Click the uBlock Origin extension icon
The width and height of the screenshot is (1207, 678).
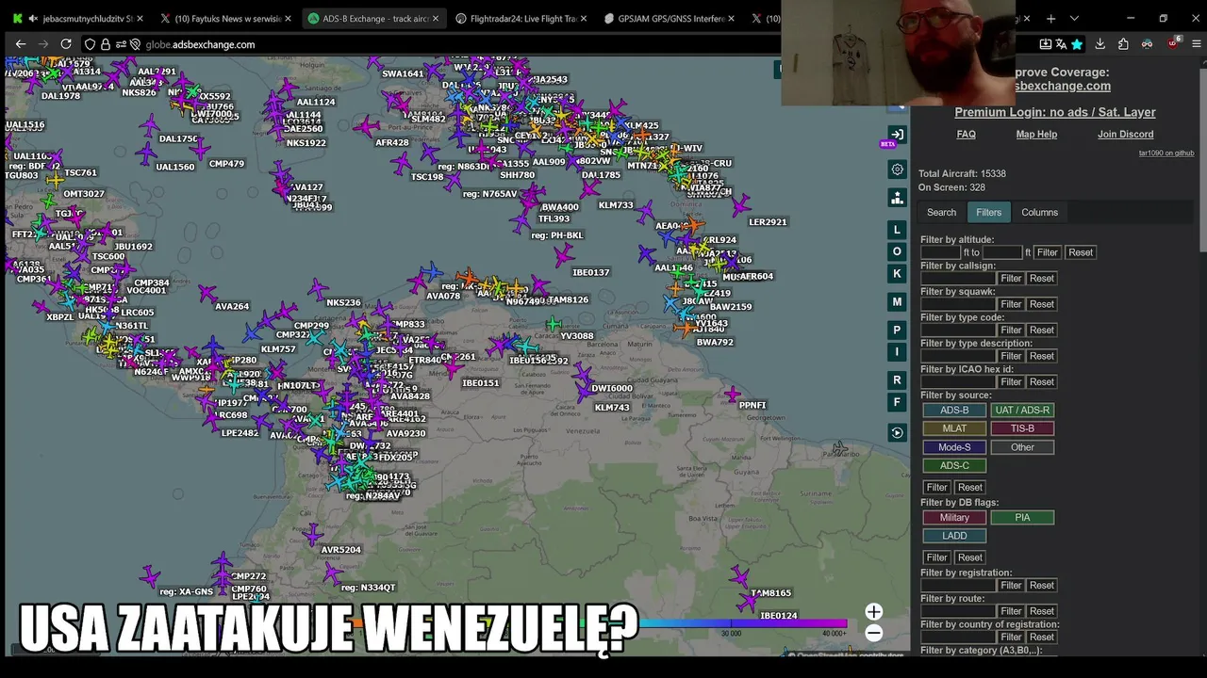pos(1173,43)
